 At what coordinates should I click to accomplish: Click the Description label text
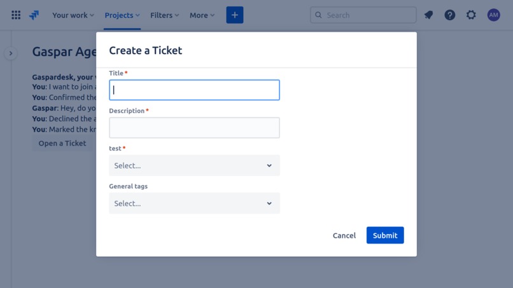pos(127,111)
